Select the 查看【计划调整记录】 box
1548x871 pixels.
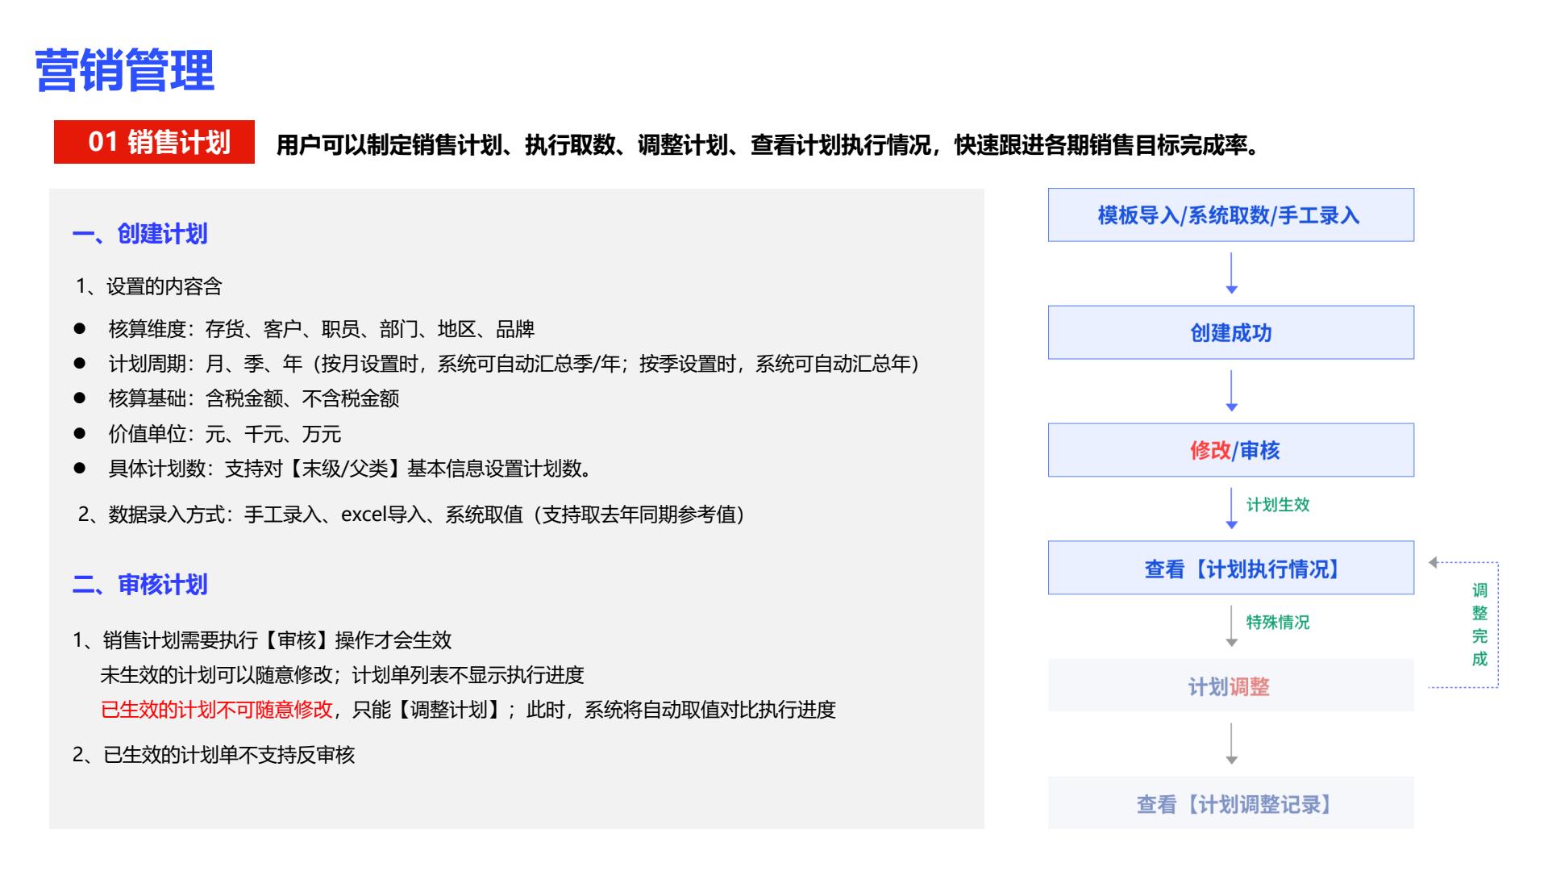tap(1230, 803)
